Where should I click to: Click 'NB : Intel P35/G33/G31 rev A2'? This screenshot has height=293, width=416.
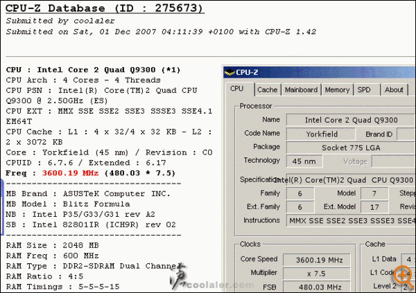(80, 215)
